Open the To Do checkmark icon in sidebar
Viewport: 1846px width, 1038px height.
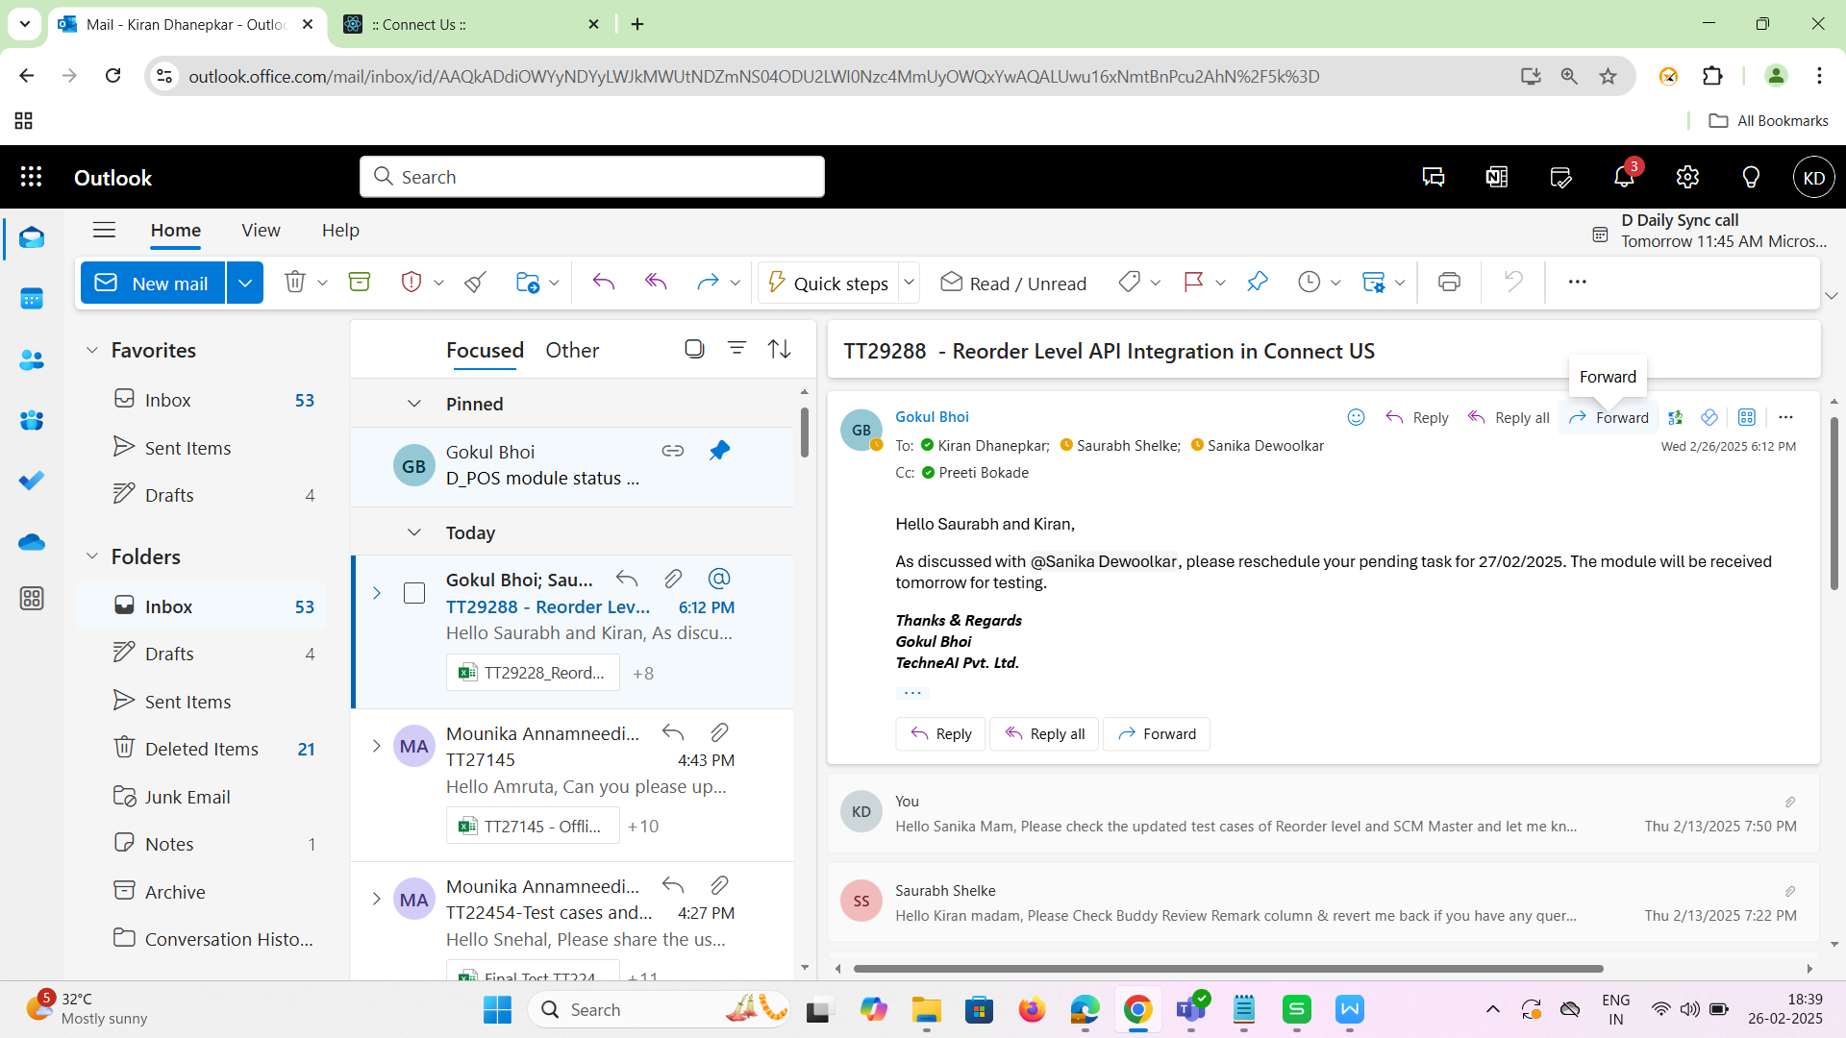point(32,481)
